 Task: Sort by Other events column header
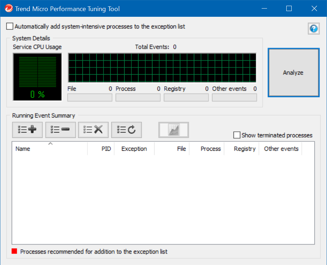pyautogui.click(x=280, y=149)
